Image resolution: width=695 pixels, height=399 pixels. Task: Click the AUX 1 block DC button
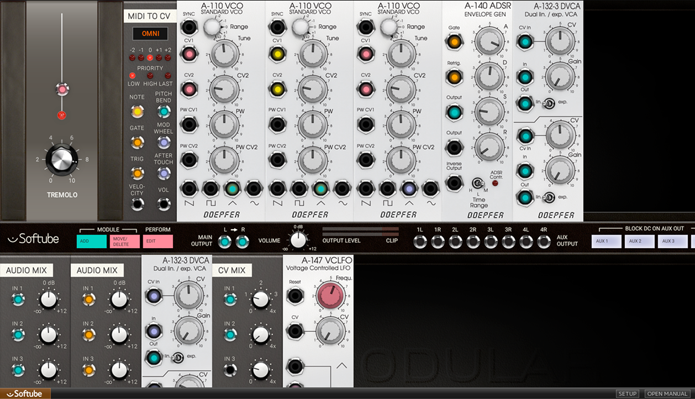[x=607, y=242]
